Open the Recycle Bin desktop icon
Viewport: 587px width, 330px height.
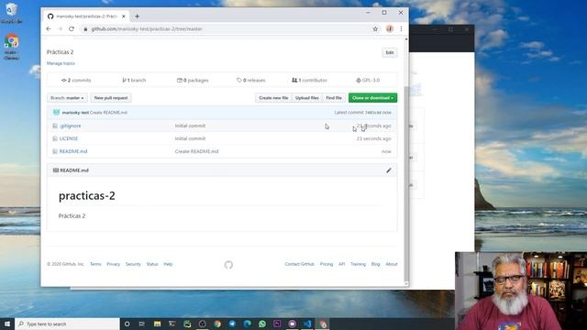[x=11, y=14]
